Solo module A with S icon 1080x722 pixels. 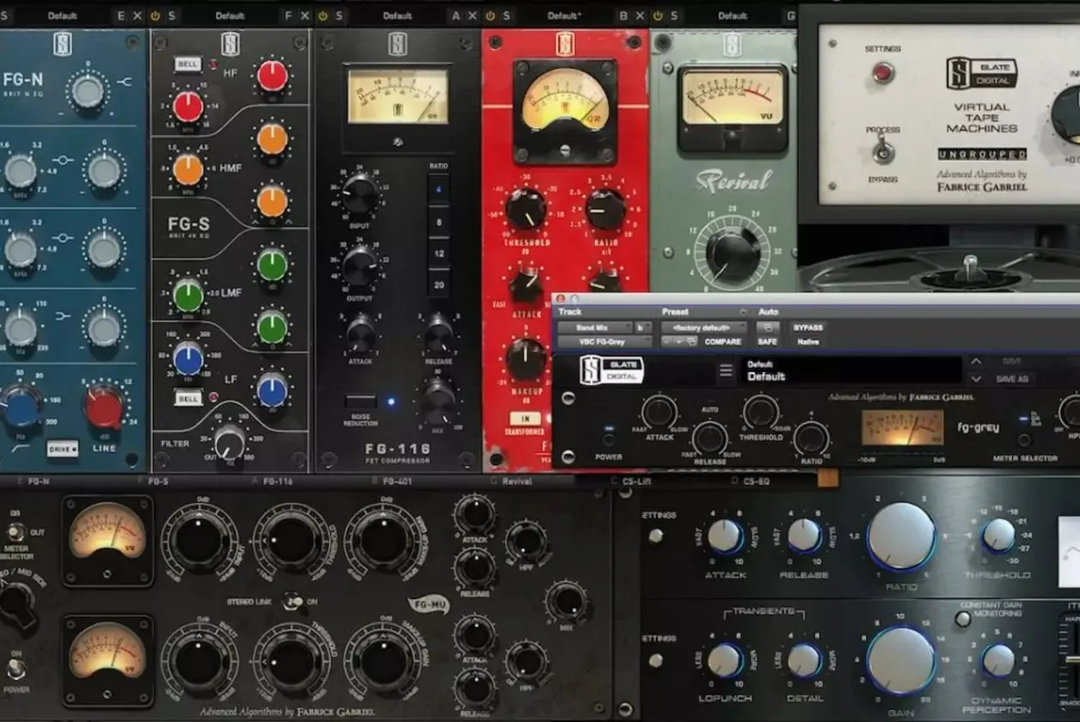pos(507,15)
